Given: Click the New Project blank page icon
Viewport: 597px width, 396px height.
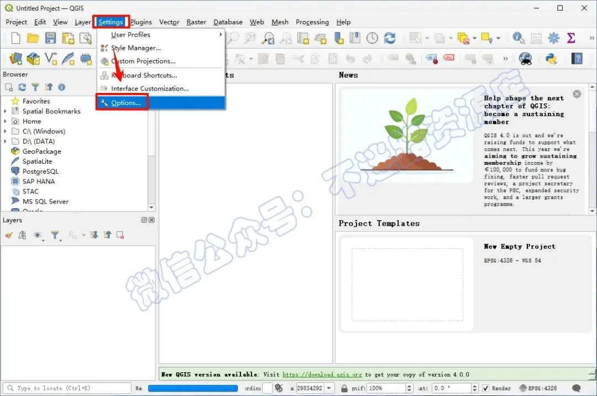Looking at the screenshot, I should click(x=15, y=38).
